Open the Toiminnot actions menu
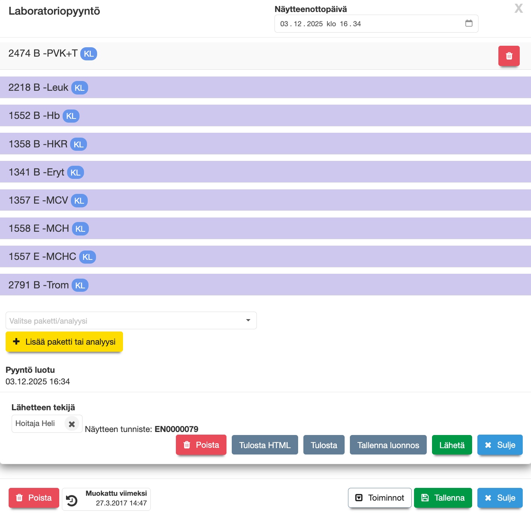Screen dimensions: 531x516 (379, 498)
